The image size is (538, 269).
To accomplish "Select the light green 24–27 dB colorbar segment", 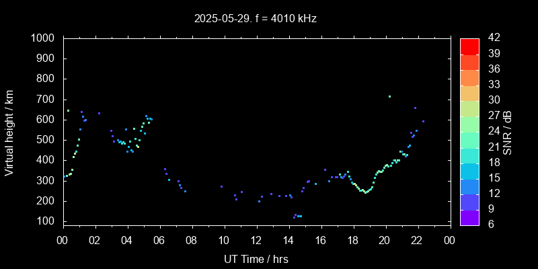I will tap(469, 124).
